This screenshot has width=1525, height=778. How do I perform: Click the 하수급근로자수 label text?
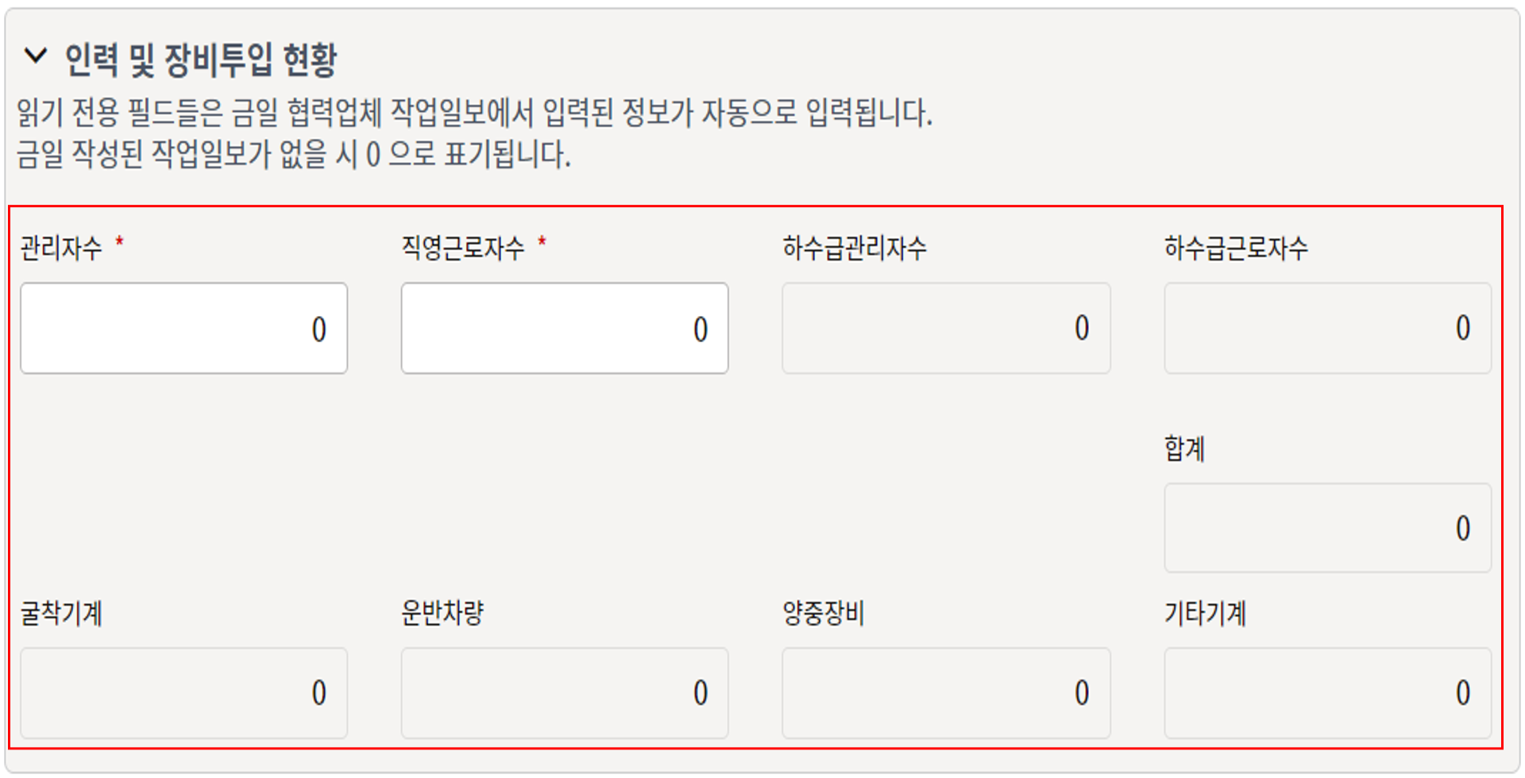[1235, 248]
